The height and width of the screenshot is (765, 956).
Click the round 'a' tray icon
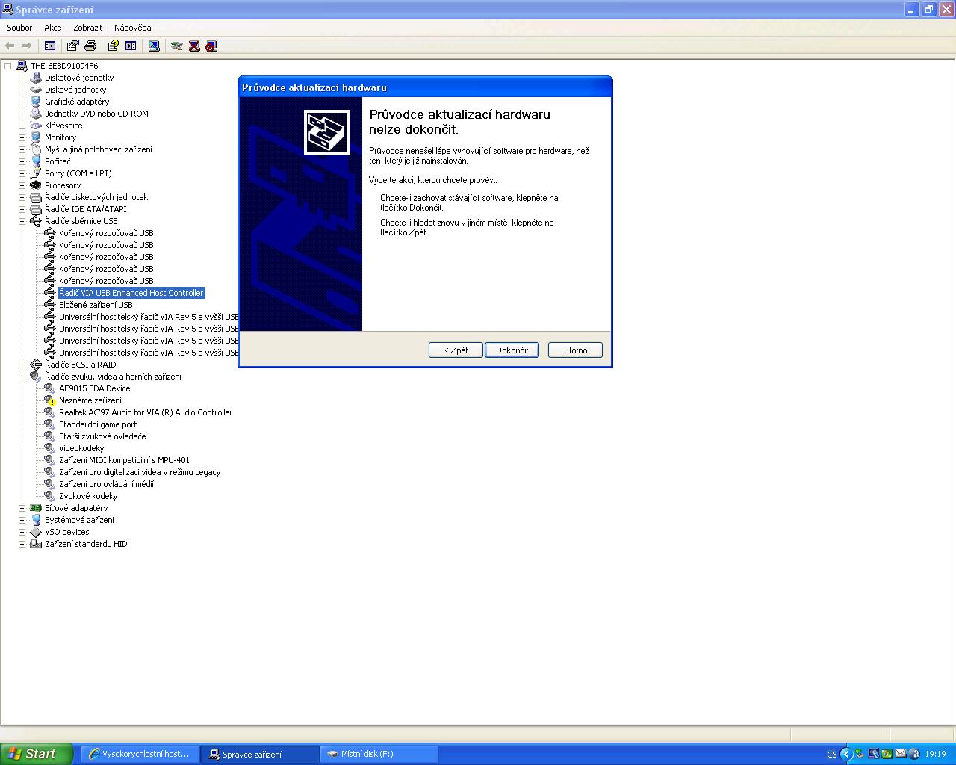coord(913,754)
